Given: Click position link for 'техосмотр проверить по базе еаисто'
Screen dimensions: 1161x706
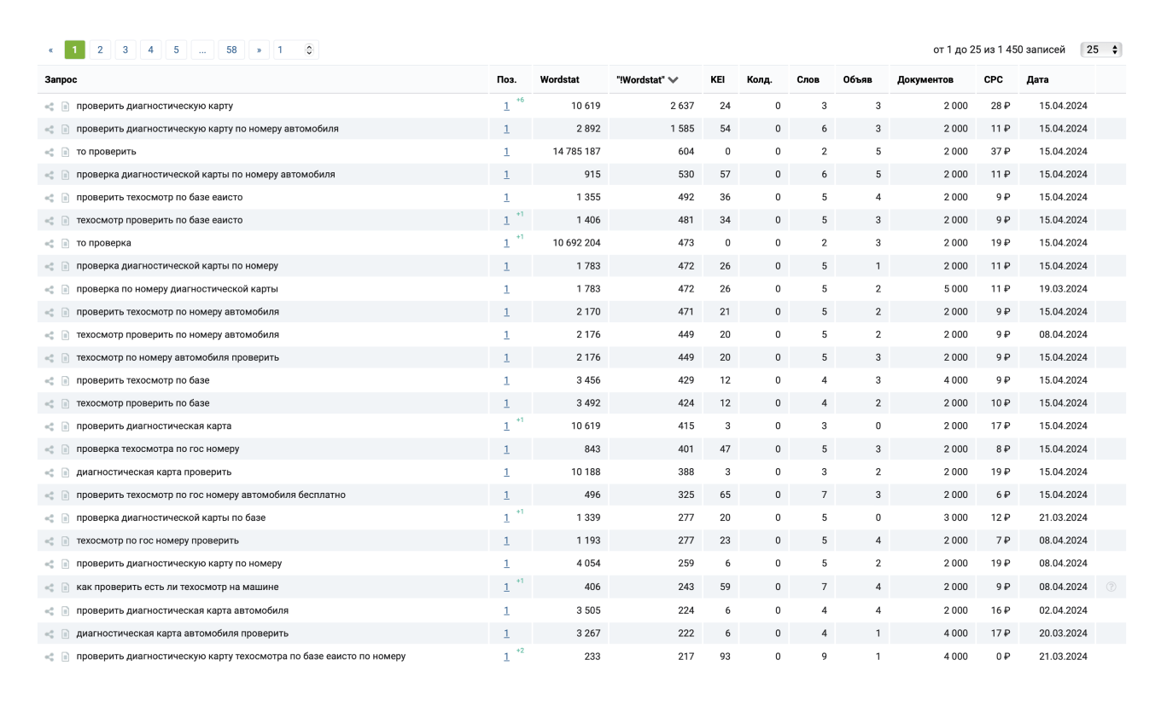Looking at the screenshot, I should point(506,221).
